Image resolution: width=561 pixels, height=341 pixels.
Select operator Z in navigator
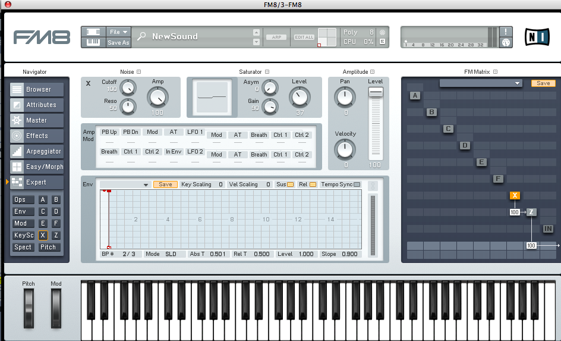(x=56, y=235)
